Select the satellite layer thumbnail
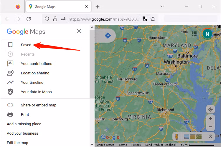The image size is (221, 147). point(193,136)
